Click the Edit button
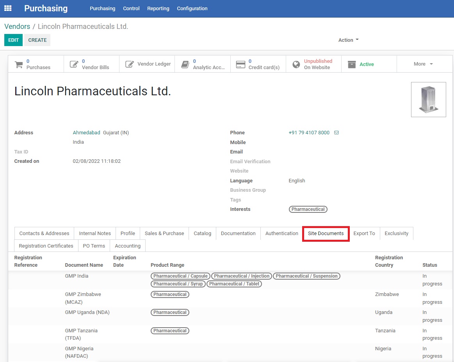 pyautogui.click(x=13, y=40)
